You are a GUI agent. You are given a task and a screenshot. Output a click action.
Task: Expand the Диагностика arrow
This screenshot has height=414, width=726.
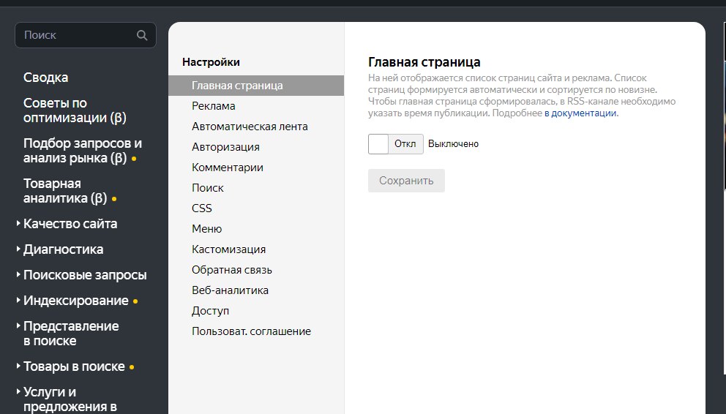(18, 249)
